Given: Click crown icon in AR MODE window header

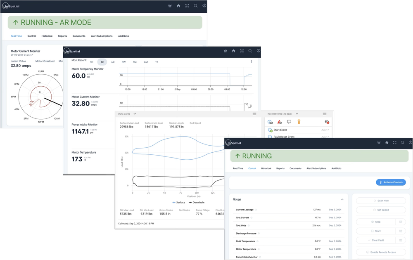Looking at the screenshot, I should 170,6.
